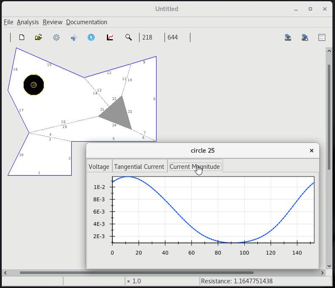Click the New document icon
This screenshot has height=288, width=335.
tap(22, 37)
